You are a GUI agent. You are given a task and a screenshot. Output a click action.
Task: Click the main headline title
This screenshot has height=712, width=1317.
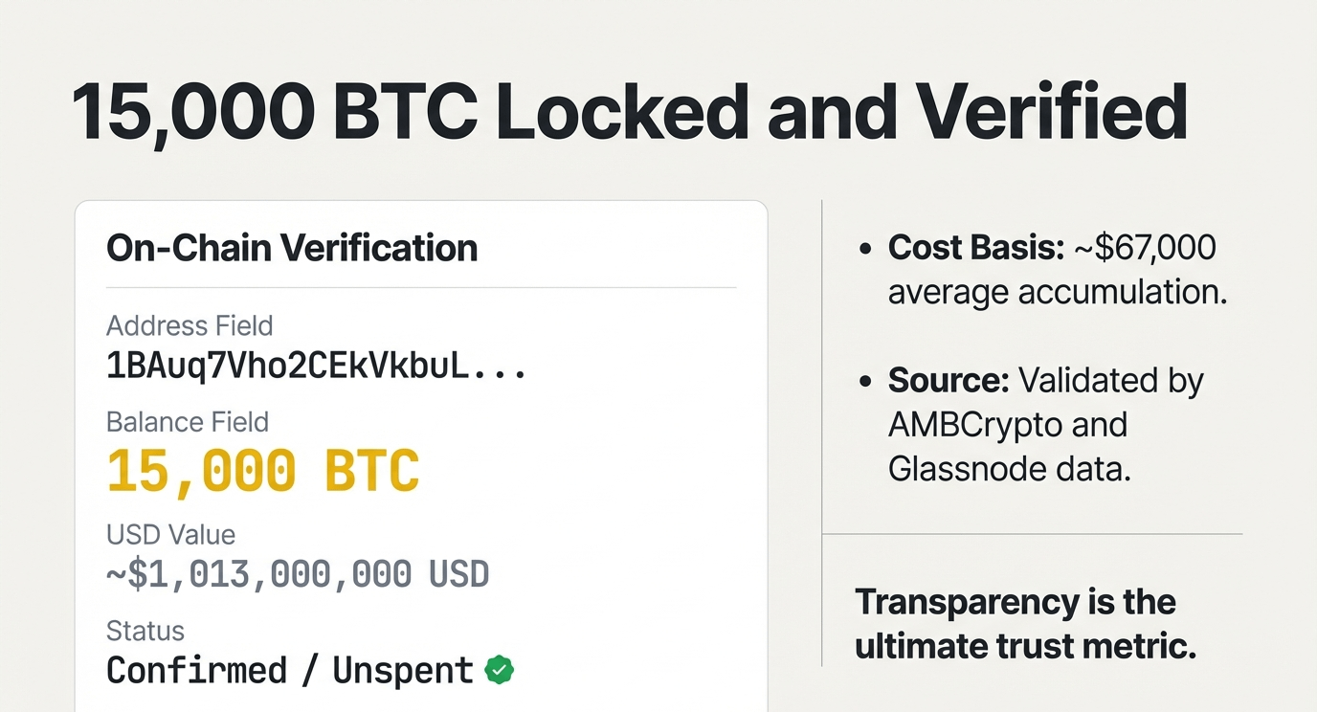coord(629,114)
